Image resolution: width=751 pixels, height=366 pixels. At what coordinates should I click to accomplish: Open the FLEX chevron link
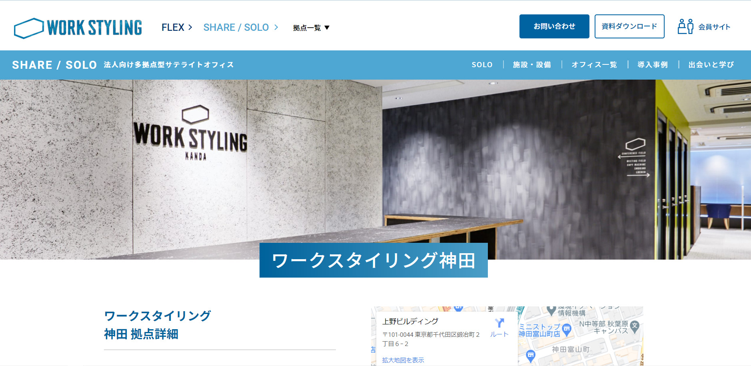[177, 27]
